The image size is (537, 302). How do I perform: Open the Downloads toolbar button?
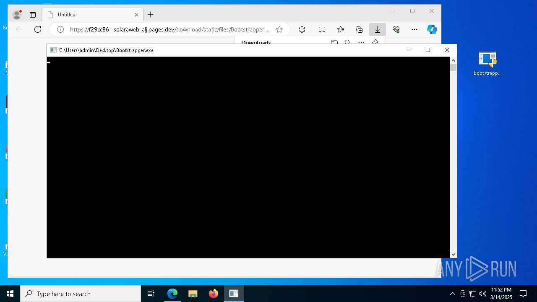(x=378, y=29)
